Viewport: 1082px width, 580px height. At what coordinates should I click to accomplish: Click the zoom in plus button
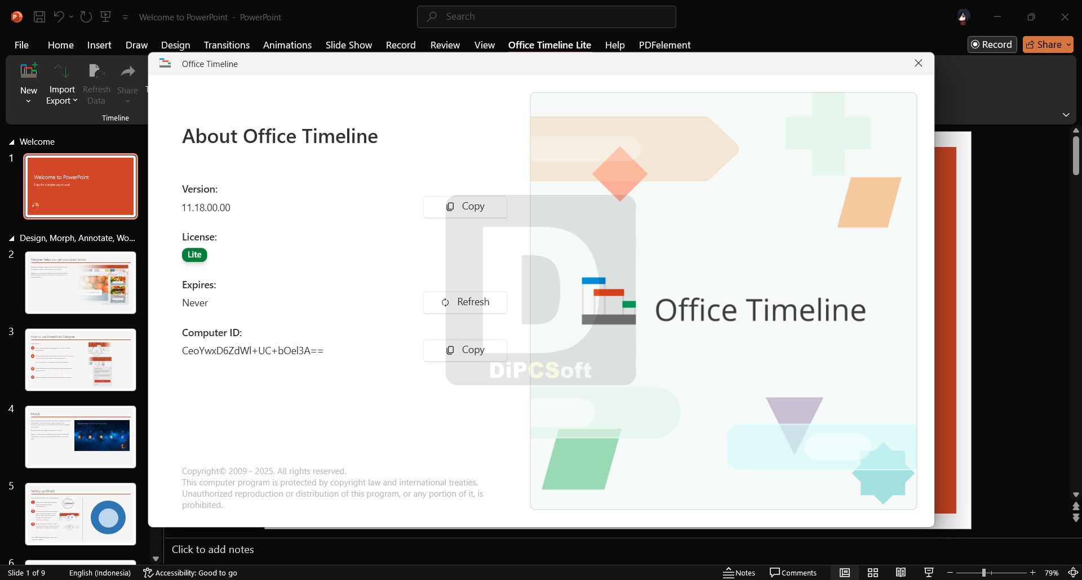(x=1033, y=573)
